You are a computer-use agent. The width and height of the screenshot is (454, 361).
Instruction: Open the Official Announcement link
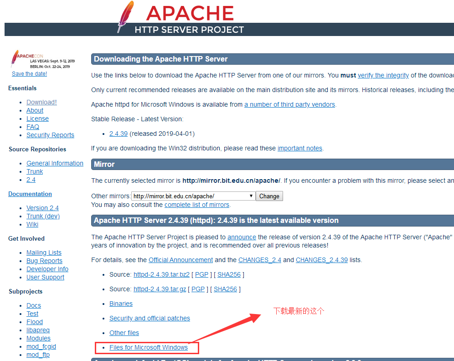point(181,260)
